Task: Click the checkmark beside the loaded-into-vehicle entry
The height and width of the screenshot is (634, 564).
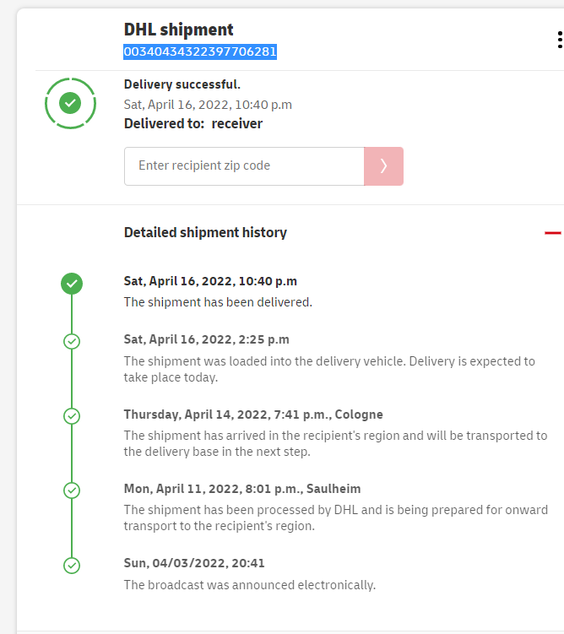Action: tap(72, 342)
